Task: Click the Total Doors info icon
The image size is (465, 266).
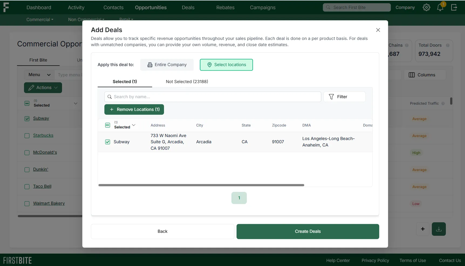Action: (448, 45)
